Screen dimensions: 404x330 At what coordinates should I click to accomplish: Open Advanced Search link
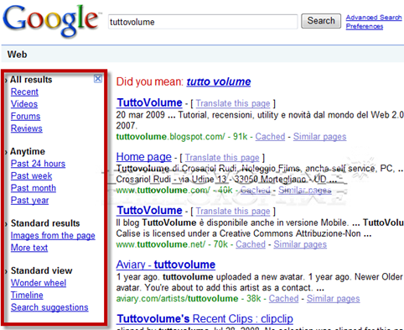[374, 18]
